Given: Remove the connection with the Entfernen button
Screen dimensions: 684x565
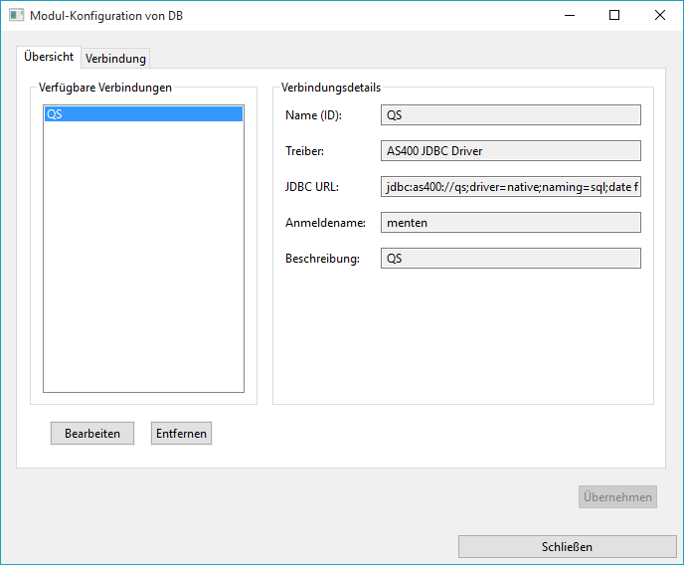Looking at the screenshot, I should click(181, 434).
